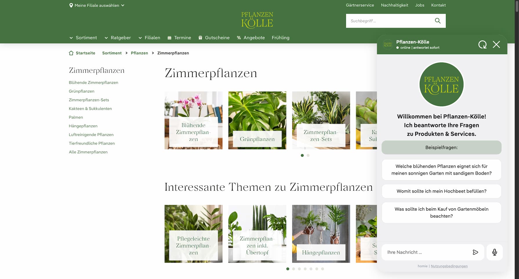Open the Kontakt menu item
This screenshot has height=279, width=519.
click(438, 5)
